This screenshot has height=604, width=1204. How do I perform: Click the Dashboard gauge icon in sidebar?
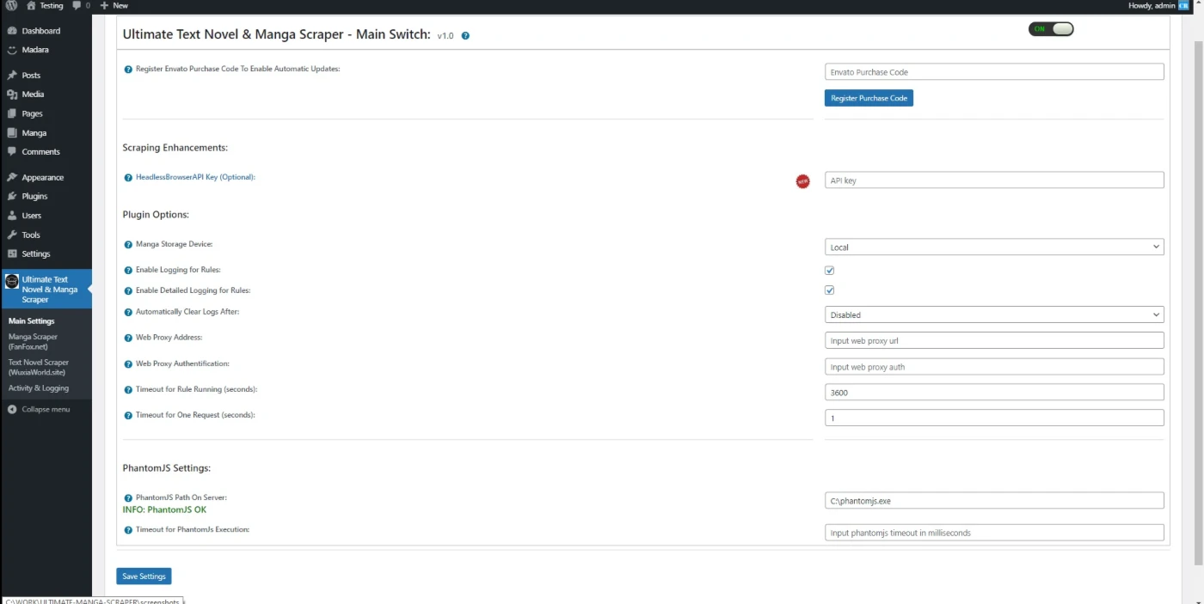click(x=12, y=31)
